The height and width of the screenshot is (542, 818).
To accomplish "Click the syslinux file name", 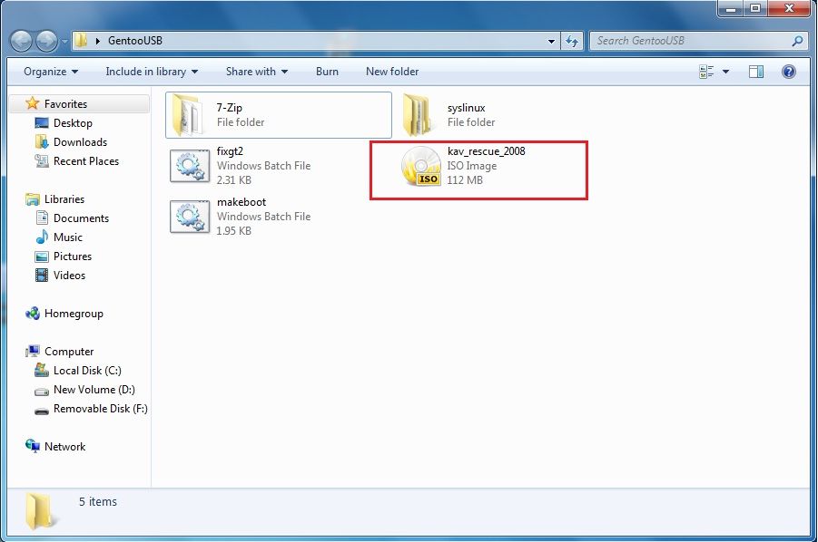I will click(467, 108).
